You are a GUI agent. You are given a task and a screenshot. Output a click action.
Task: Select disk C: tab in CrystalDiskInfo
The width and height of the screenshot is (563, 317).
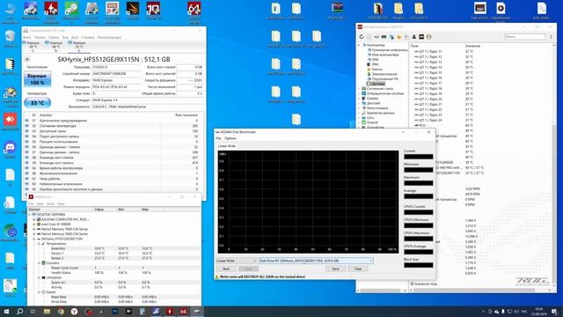(x=33, y=47)
